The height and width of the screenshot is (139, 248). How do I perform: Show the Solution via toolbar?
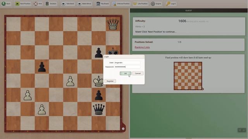pyautogui.click(x=51, y=3)
